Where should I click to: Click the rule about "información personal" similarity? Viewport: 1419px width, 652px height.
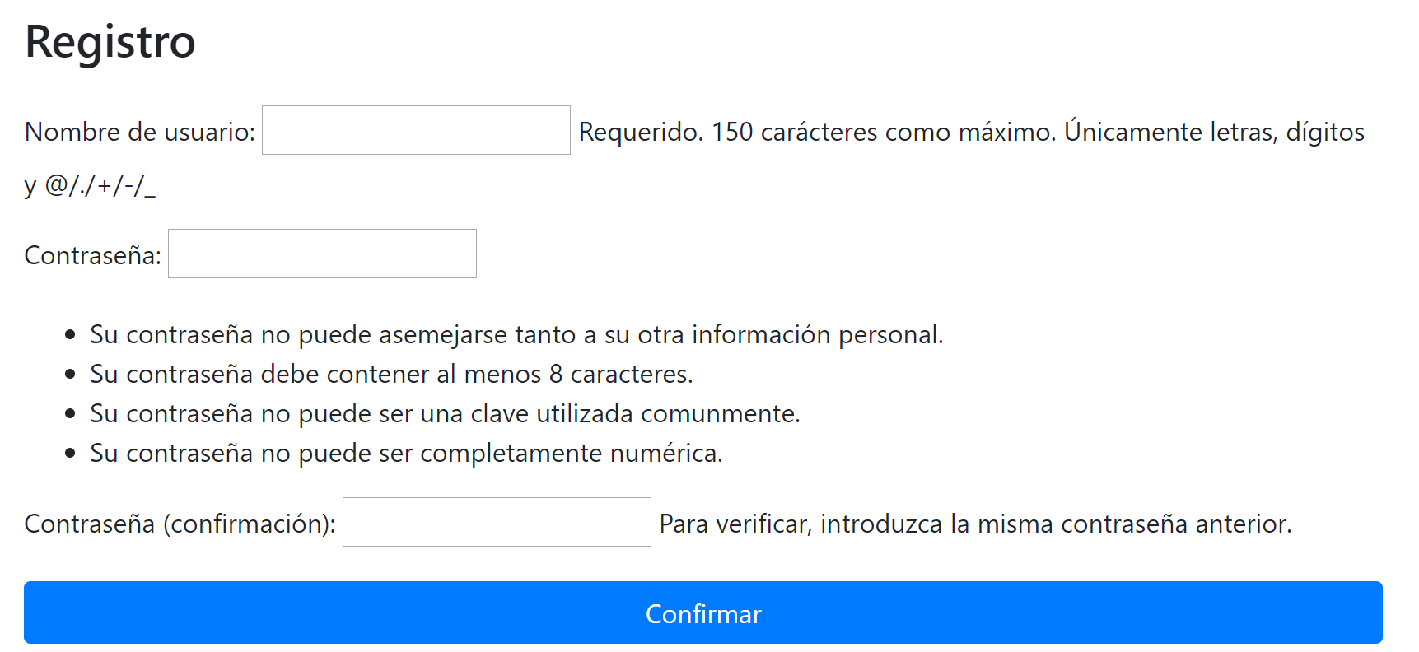[516, 334]
